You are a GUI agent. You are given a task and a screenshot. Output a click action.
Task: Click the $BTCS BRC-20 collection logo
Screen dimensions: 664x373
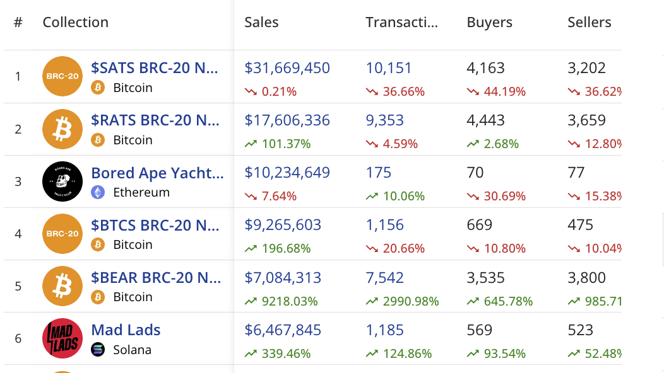[x=62, y=234]
